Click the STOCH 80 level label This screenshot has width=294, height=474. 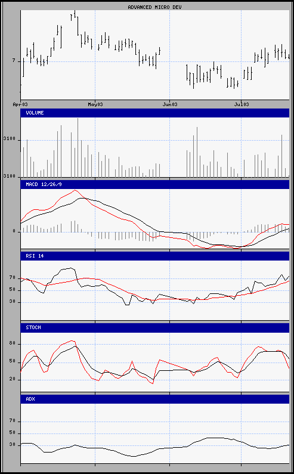(12, 344)
